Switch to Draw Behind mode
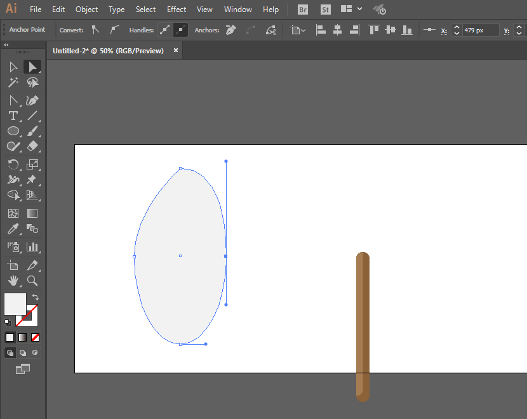The height and width of the screenshot is (419, 527). pyautogui.click(x=23, y=352)
